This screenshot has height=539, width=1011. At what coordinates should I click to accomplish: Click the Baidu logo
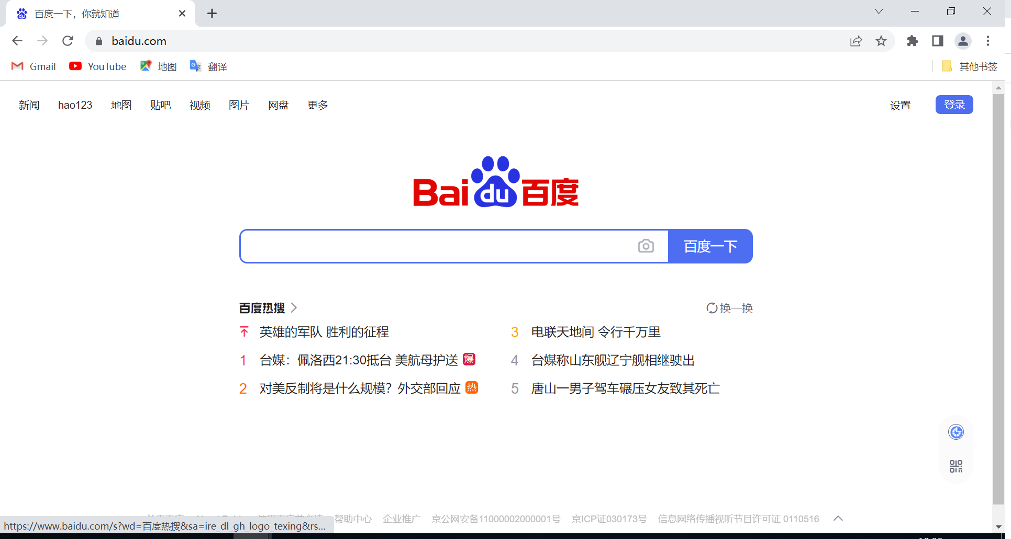(x=496, y=181)
